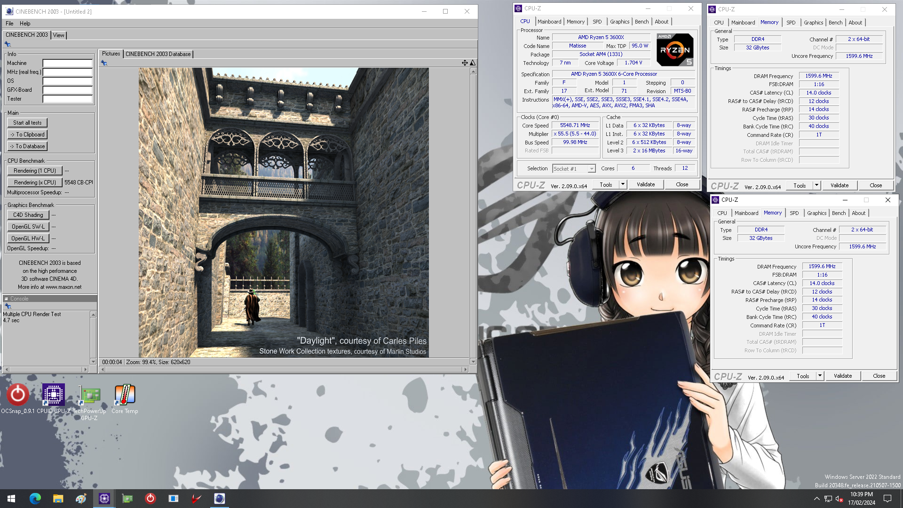Open CPUID CPU-Z desktop shortcut
The width and height of the screenshot is (903, 508).
tap(54, 399)
